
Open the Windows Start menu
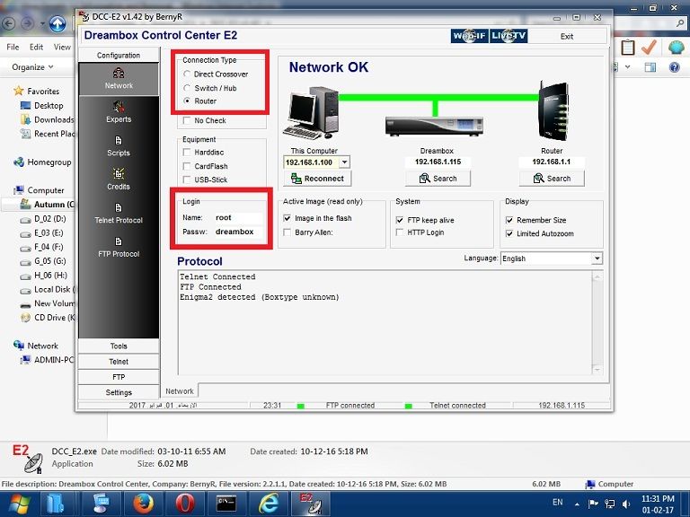19,504
